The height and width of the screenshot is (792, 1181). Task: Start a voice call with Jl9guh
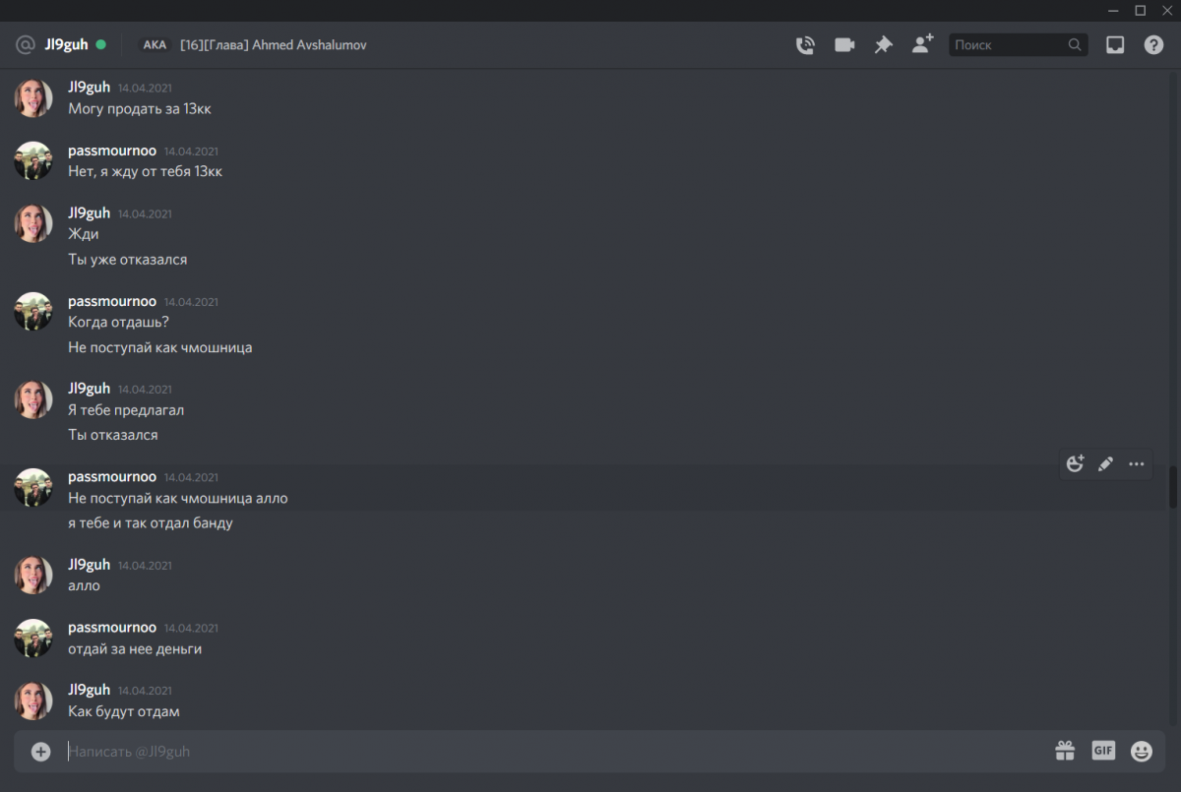coord(805,44)
